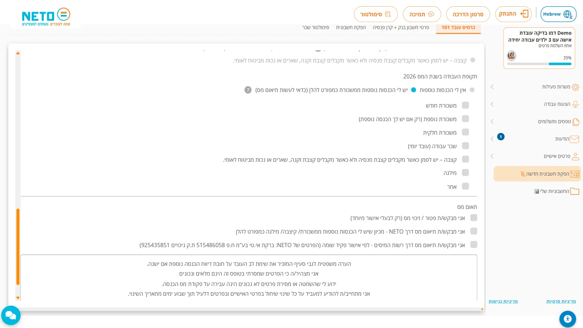Switch to פרטי חשבון בנק + קרן פנסיה tab
Screen dimensions: 583x328
(x=401, y=27)
